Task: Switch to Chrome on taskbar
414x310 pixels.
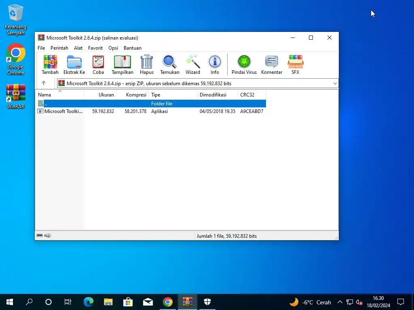Action: pyautogui.click(x=168, y=302)
